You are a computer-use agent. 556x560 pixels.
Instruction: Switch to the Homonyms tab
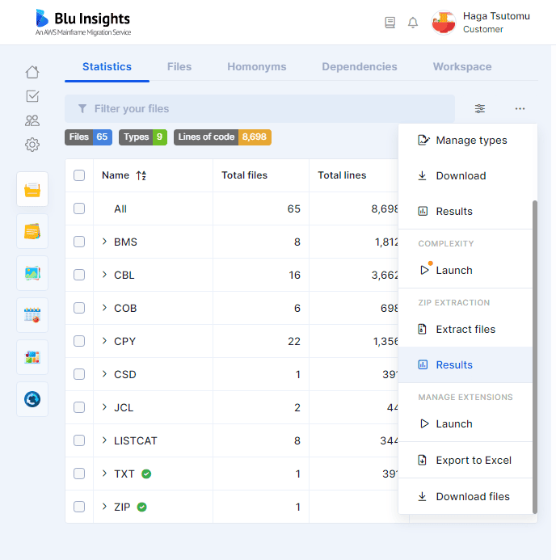click(x=257, y=67)
